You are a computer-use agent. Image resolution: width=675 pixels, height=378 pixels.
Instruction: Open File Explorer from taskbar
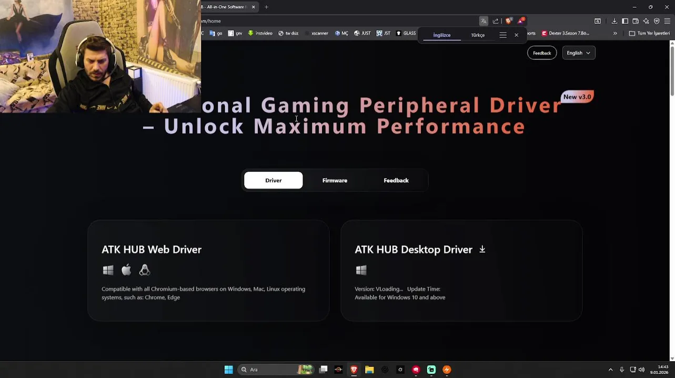pos(369,370)
